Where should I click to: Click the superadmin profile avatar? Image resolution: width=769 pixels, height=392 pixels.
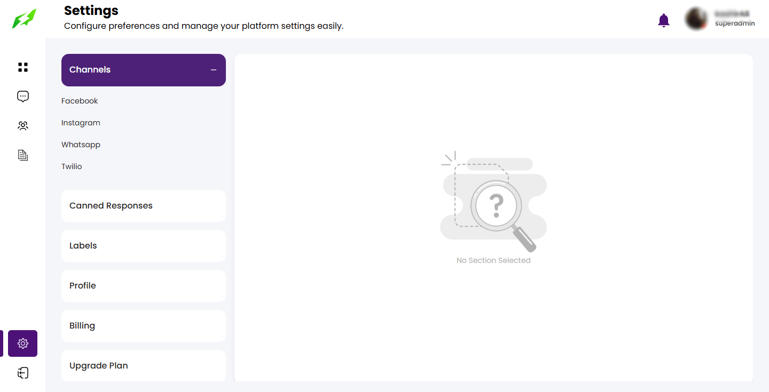tap(696, 19)
